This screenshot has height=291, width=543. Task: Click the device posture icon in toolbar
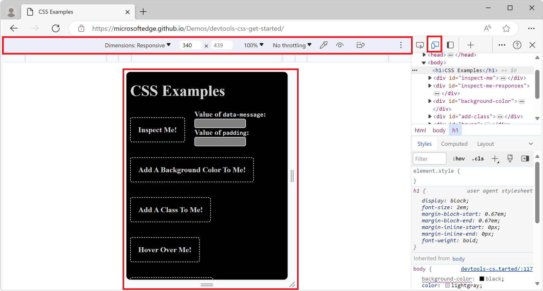coord(360,45)
